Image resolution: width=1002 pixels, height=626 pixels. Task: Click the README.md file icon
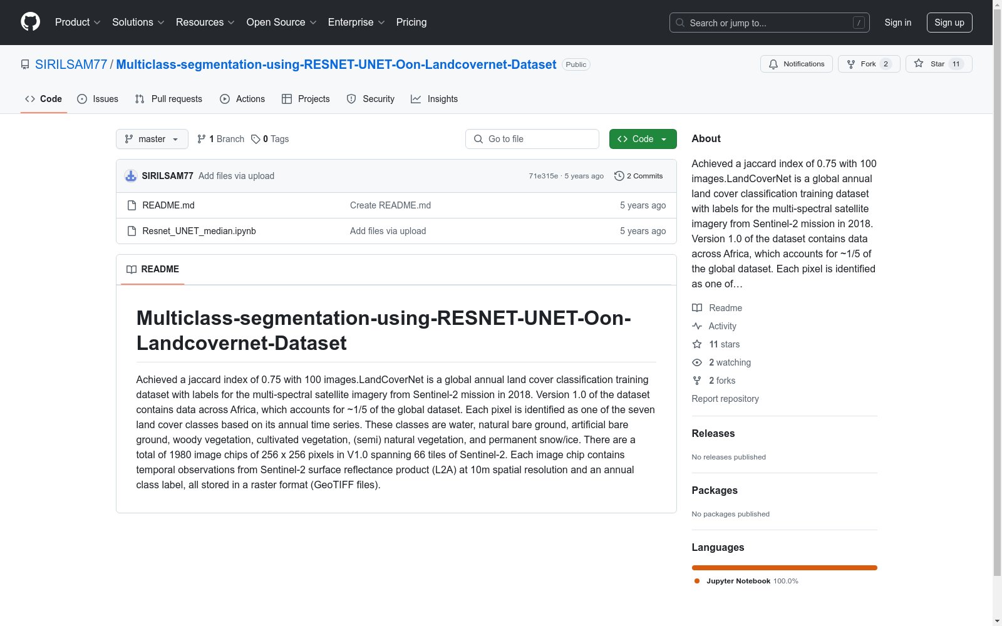[x=132, y=205]
